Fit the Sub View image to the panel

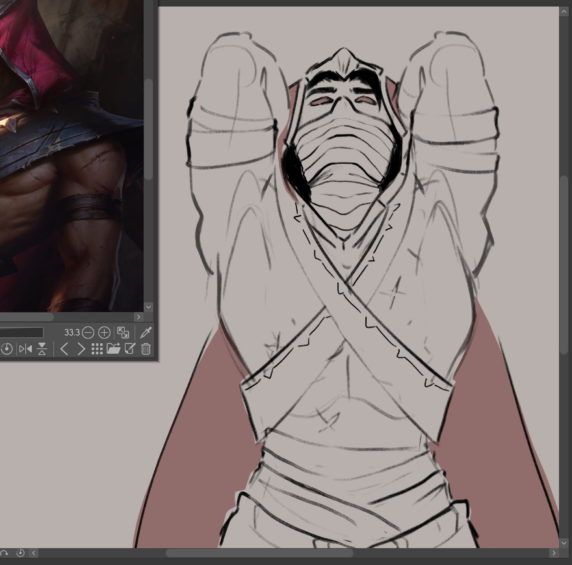coord(123,332)
